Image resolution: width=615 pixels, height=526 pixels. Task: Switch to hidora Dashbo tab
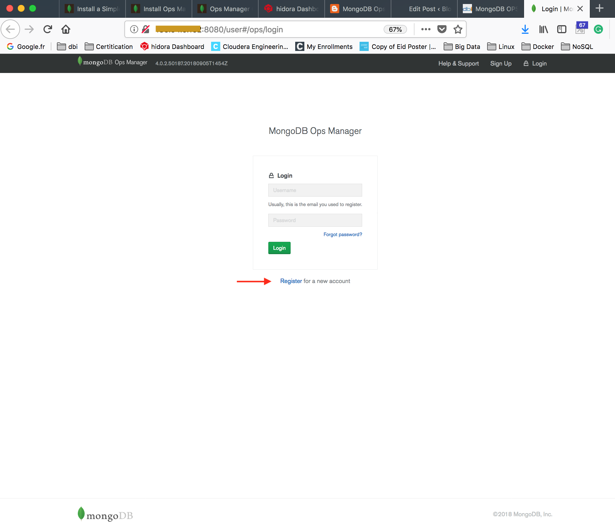(291, 9)
